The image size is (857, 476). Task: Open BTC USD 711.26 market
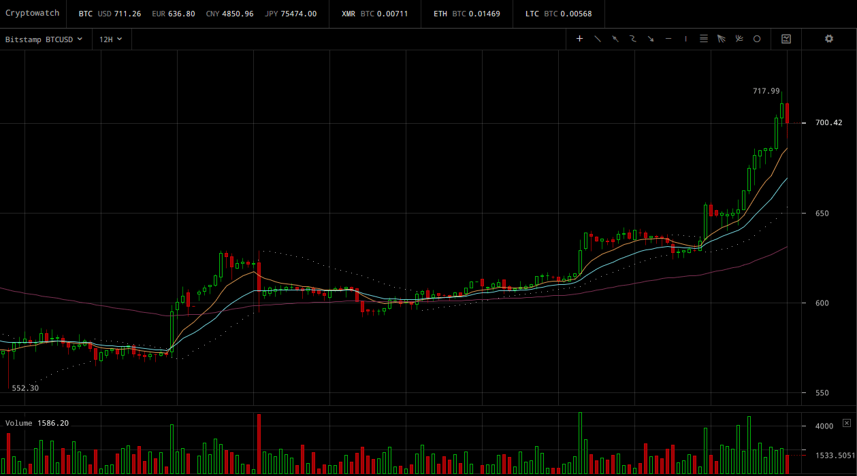click(x=110, y=14)
